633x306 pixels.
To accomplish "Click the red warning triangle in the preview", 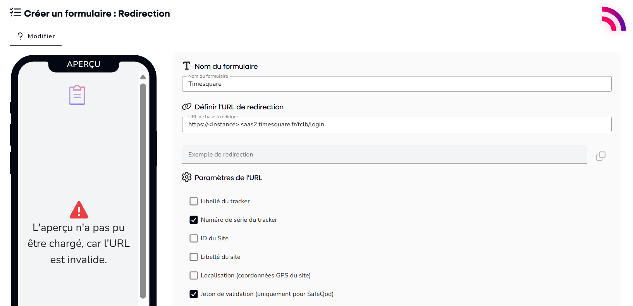I will [79, 210].
